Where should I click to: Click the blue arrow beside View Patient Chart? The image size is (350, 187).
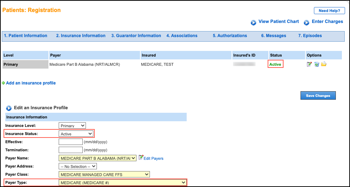click(253, 22)
